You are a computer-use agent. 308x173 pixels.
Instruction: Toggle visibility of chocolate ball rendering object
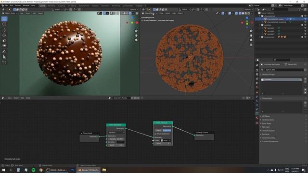coord(305,22)
